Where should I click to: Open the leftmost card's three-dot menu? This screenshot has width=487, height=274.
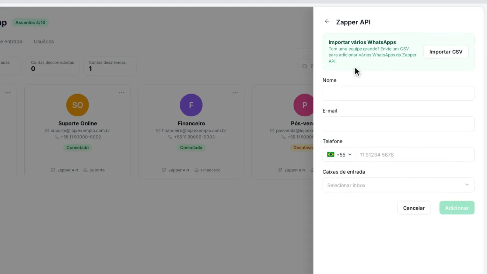click(8, 93)
